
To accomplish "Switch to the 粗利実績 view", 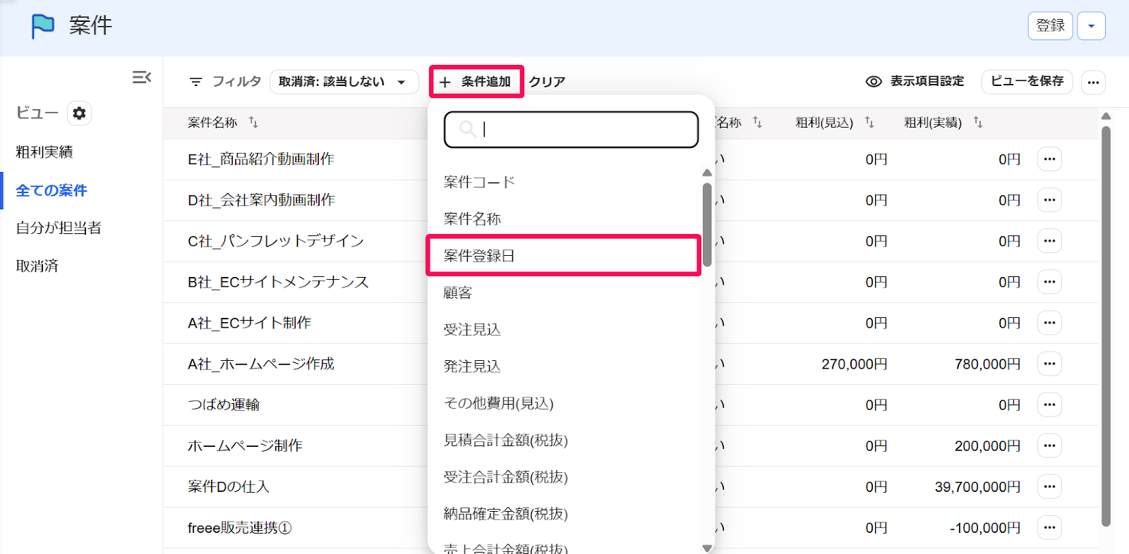I will (44, 152).
